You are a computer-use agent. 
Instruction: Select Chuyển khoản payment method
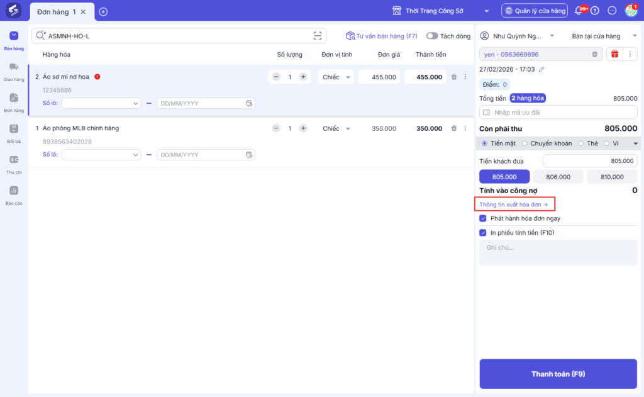(x=525, y=143)
